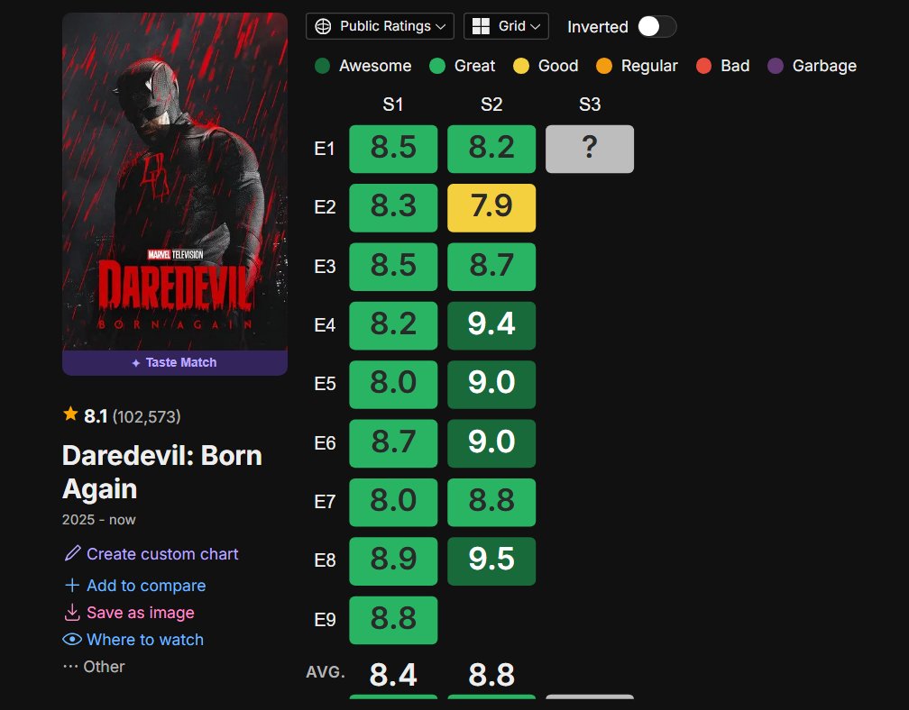Click the globe icon in Public Ratings

point(323,26)
